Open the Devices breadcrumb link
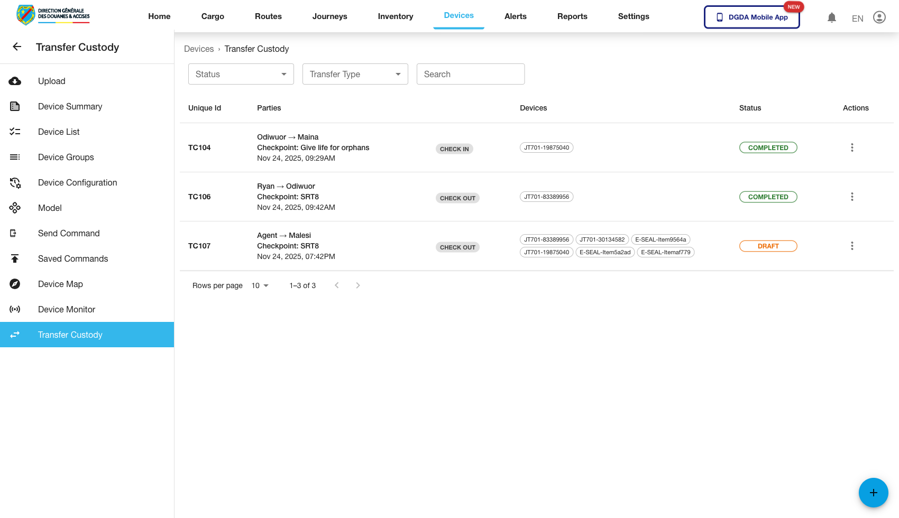Viewport: 899px width, 518px height. point(199,49)
